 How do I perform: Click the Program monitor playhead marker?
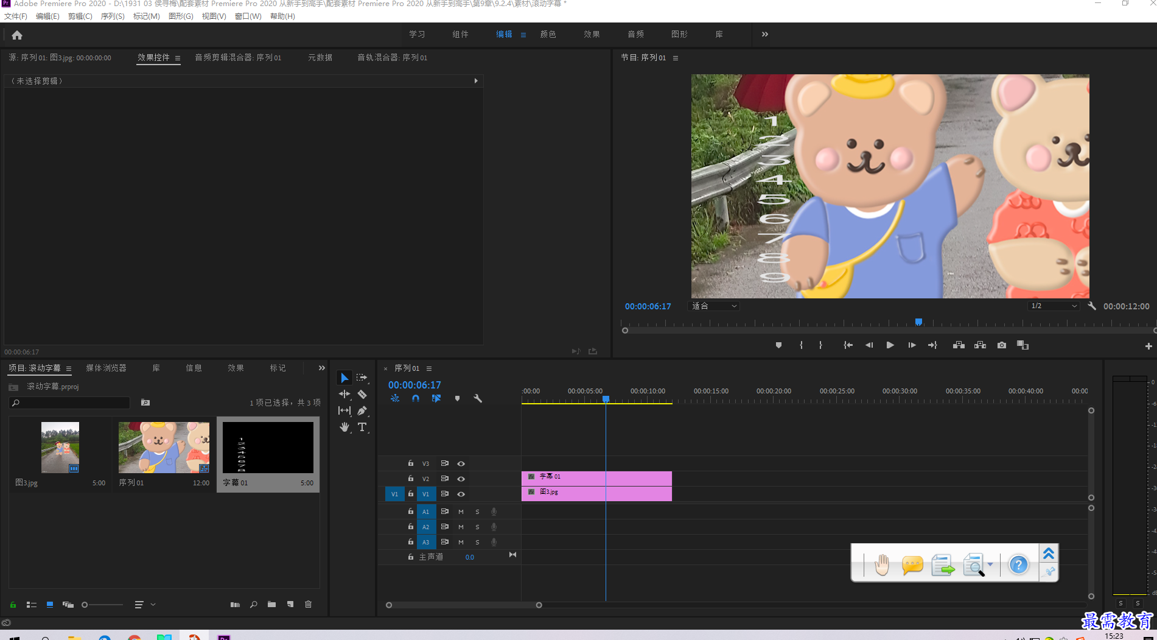pos(918,322)
